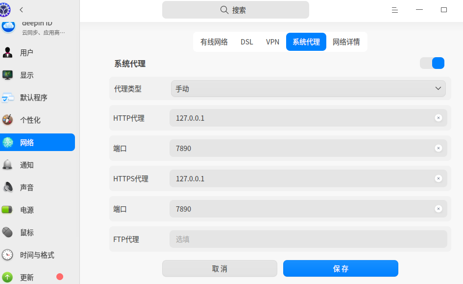
Task: Select the 系统代理 tab
Action: (x=306, y=42)
